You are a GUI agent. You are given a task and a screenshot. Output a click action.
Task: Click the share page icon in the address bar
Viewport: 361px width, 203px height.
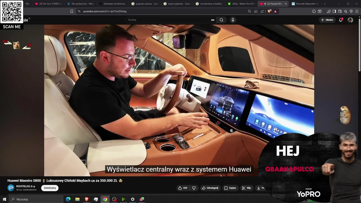[x=262, y=11]
